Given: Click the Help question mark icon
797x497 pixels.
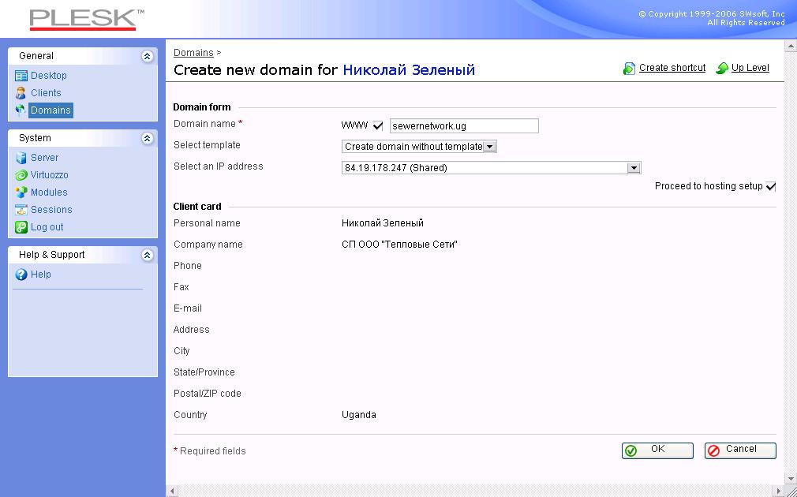Looking at the screenshot, I should (x=21, y=275).
